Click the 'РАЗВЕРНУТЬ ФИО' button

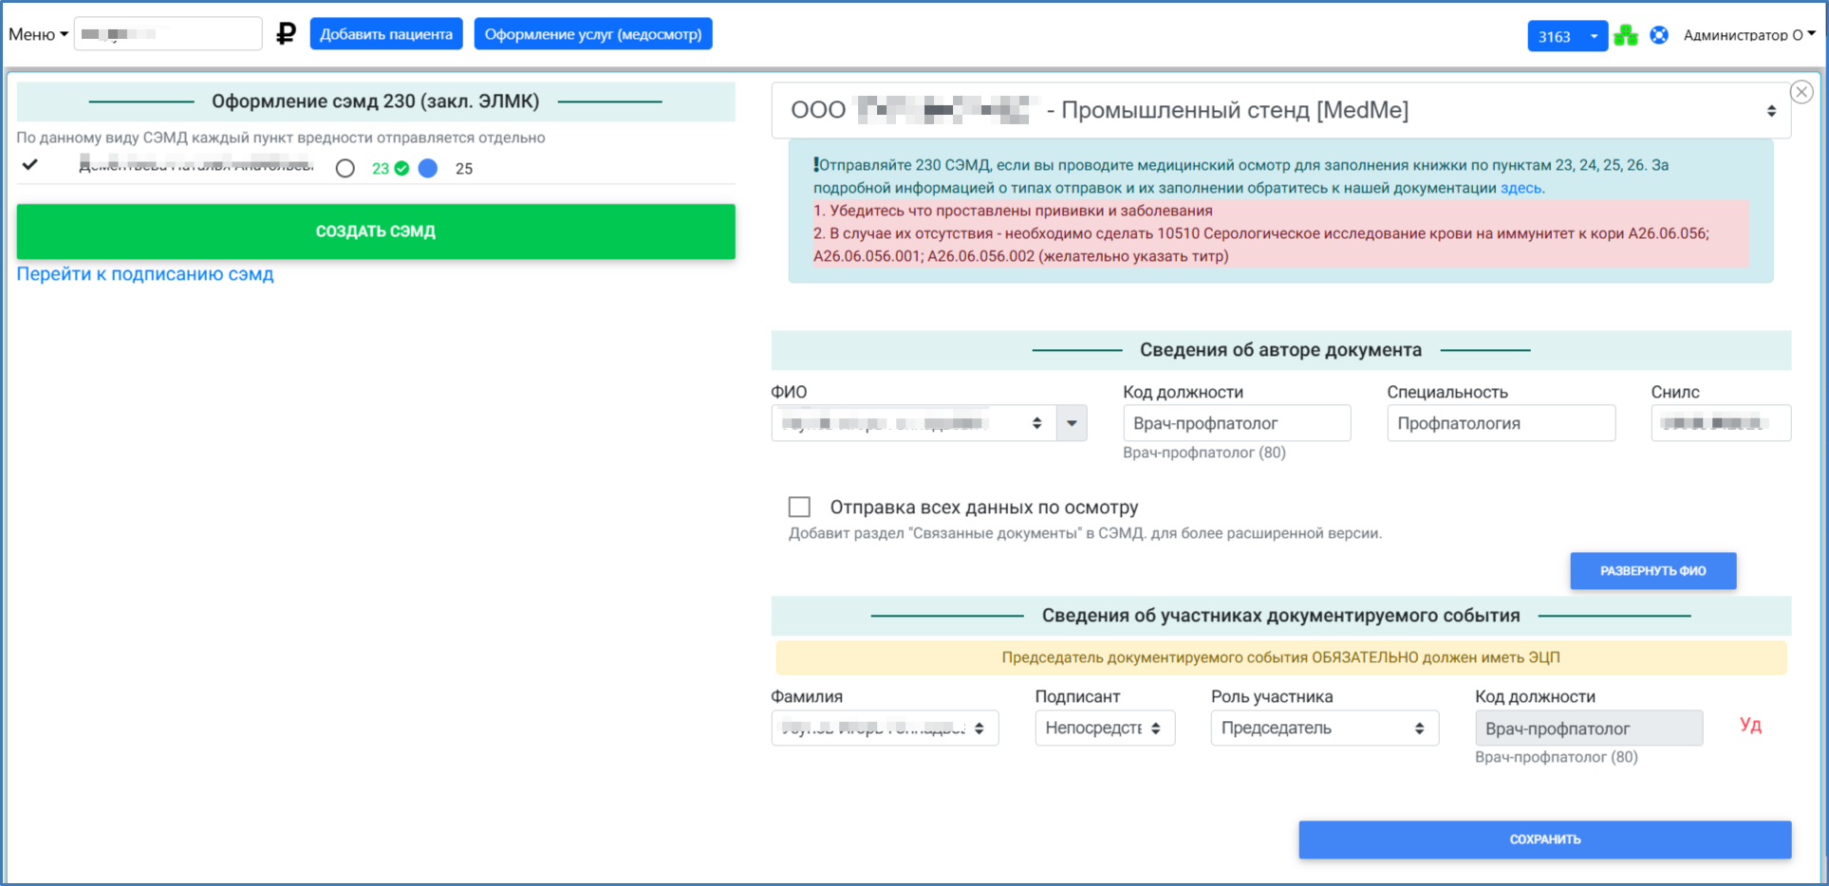(1653, 571)
